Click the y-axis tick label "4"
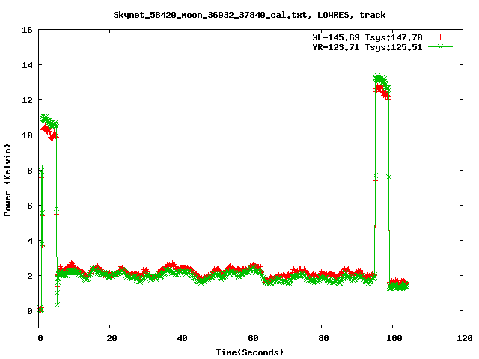The width and height of the screenshot is (479, 359). [30, 241]
